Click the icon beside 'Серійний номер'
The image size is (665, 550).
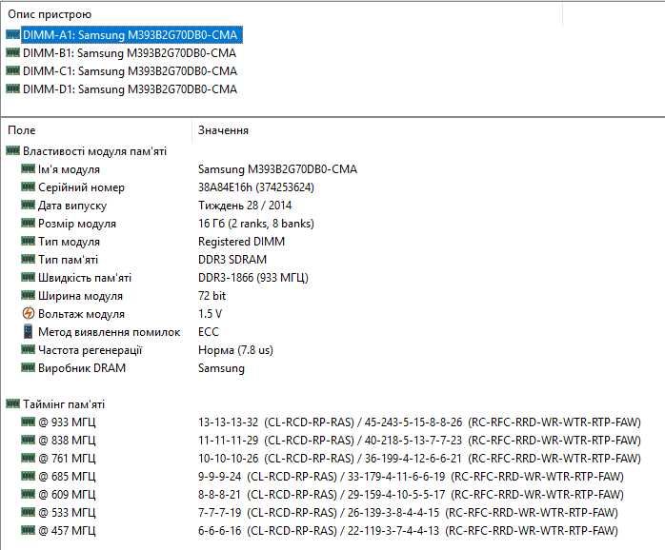coord(28,187)
